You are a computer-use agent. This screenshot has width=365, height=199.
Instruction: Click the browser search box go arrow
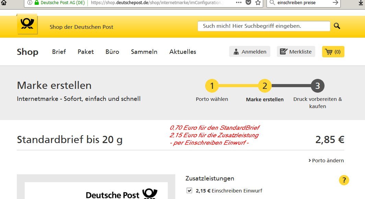(x=335, y=3)
